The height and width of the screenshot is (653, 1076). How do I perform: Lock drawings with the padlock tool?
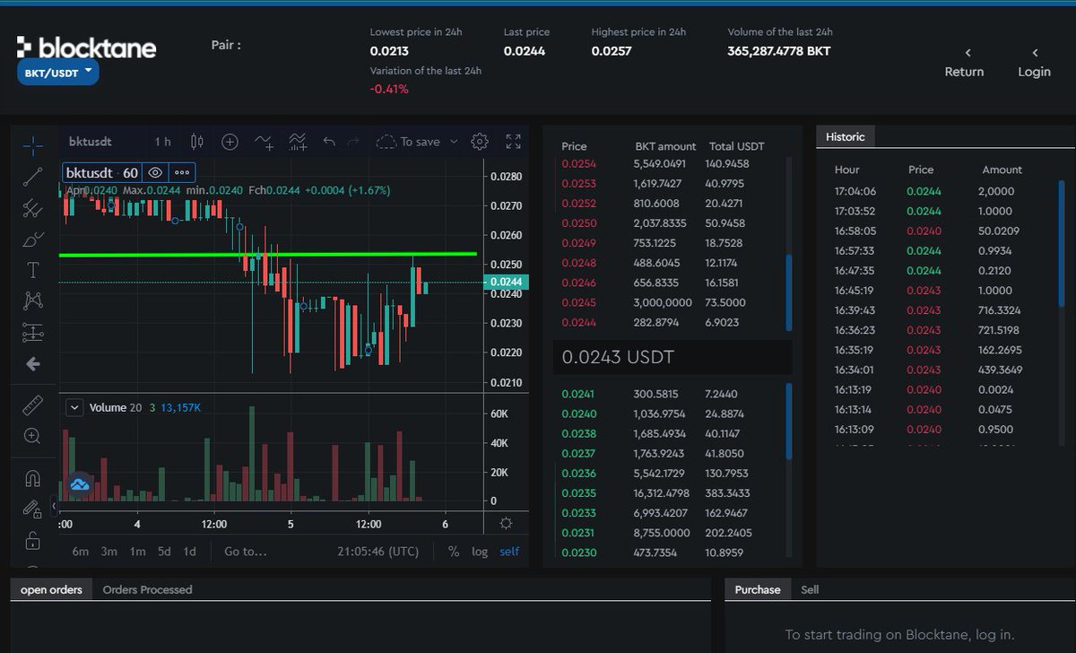33,539
